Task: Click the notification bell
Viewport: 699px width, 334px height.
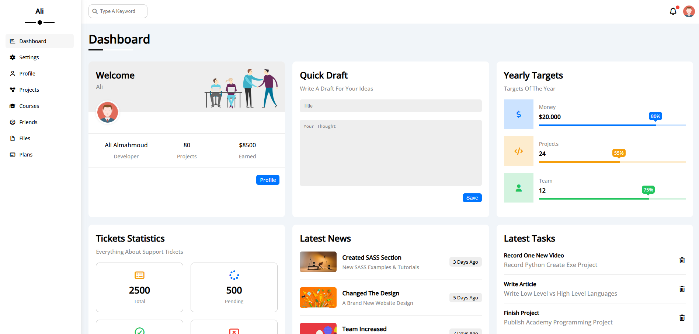Action: [x=672, y=11]
